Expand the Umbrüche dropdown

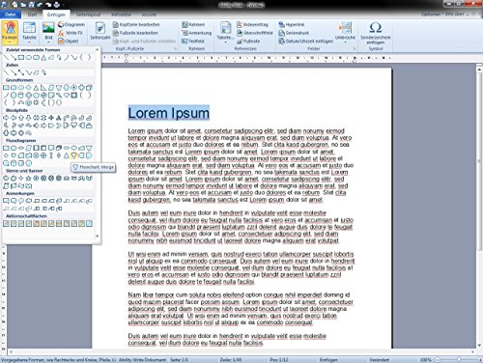(345, 32)
